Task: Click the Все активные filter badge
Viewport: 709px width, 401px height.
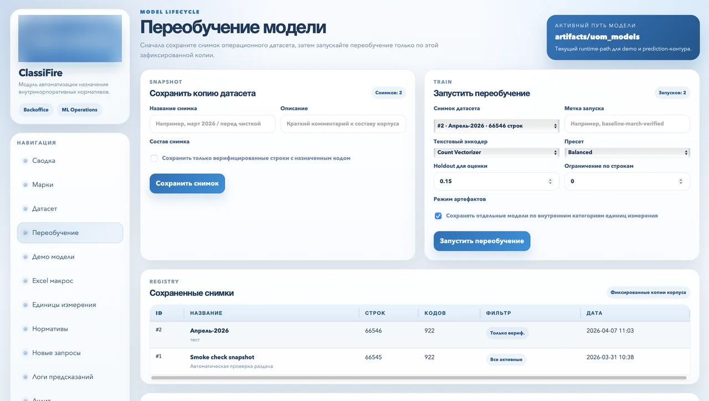Action: (x=506, y=359)
